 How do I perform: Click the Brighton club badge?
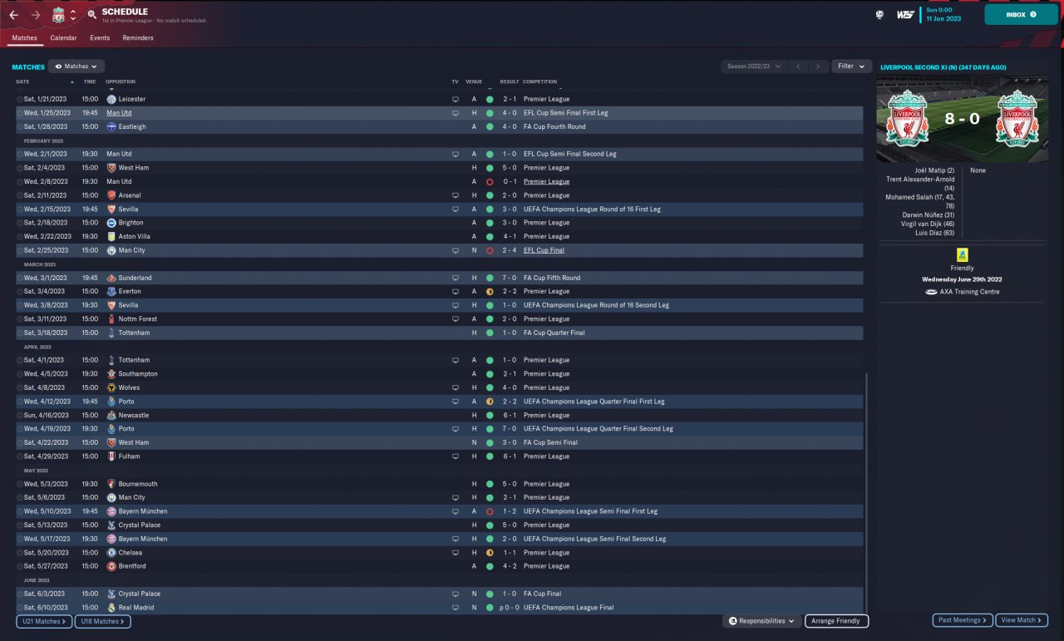pos(111,223)
